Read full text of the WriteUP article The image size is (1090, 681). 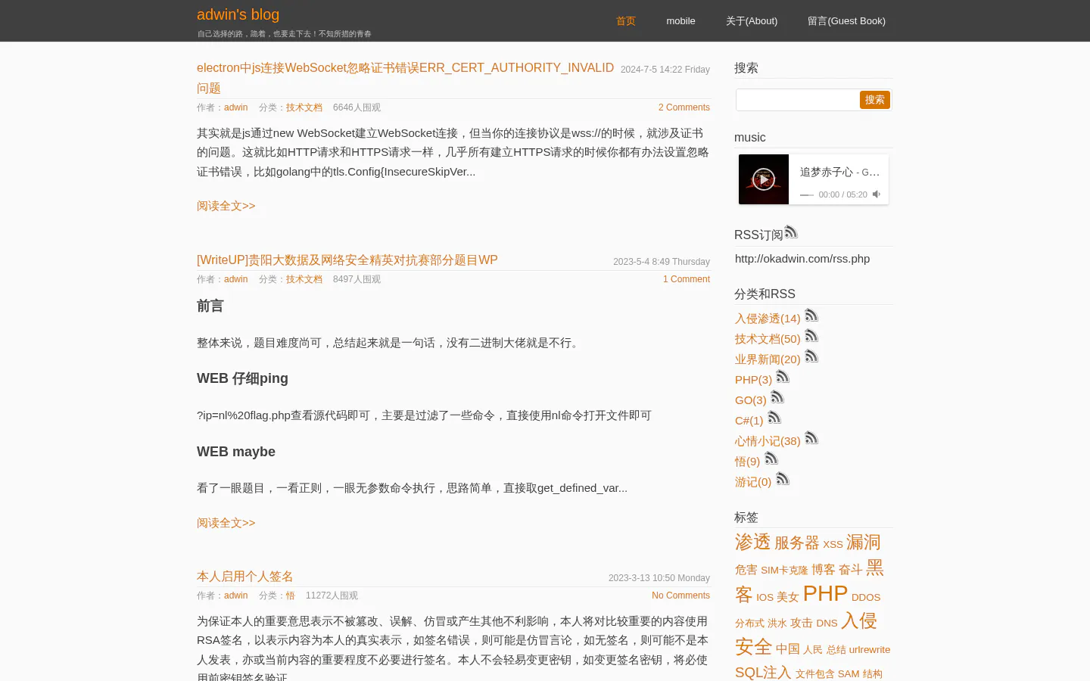coord(226,523)
